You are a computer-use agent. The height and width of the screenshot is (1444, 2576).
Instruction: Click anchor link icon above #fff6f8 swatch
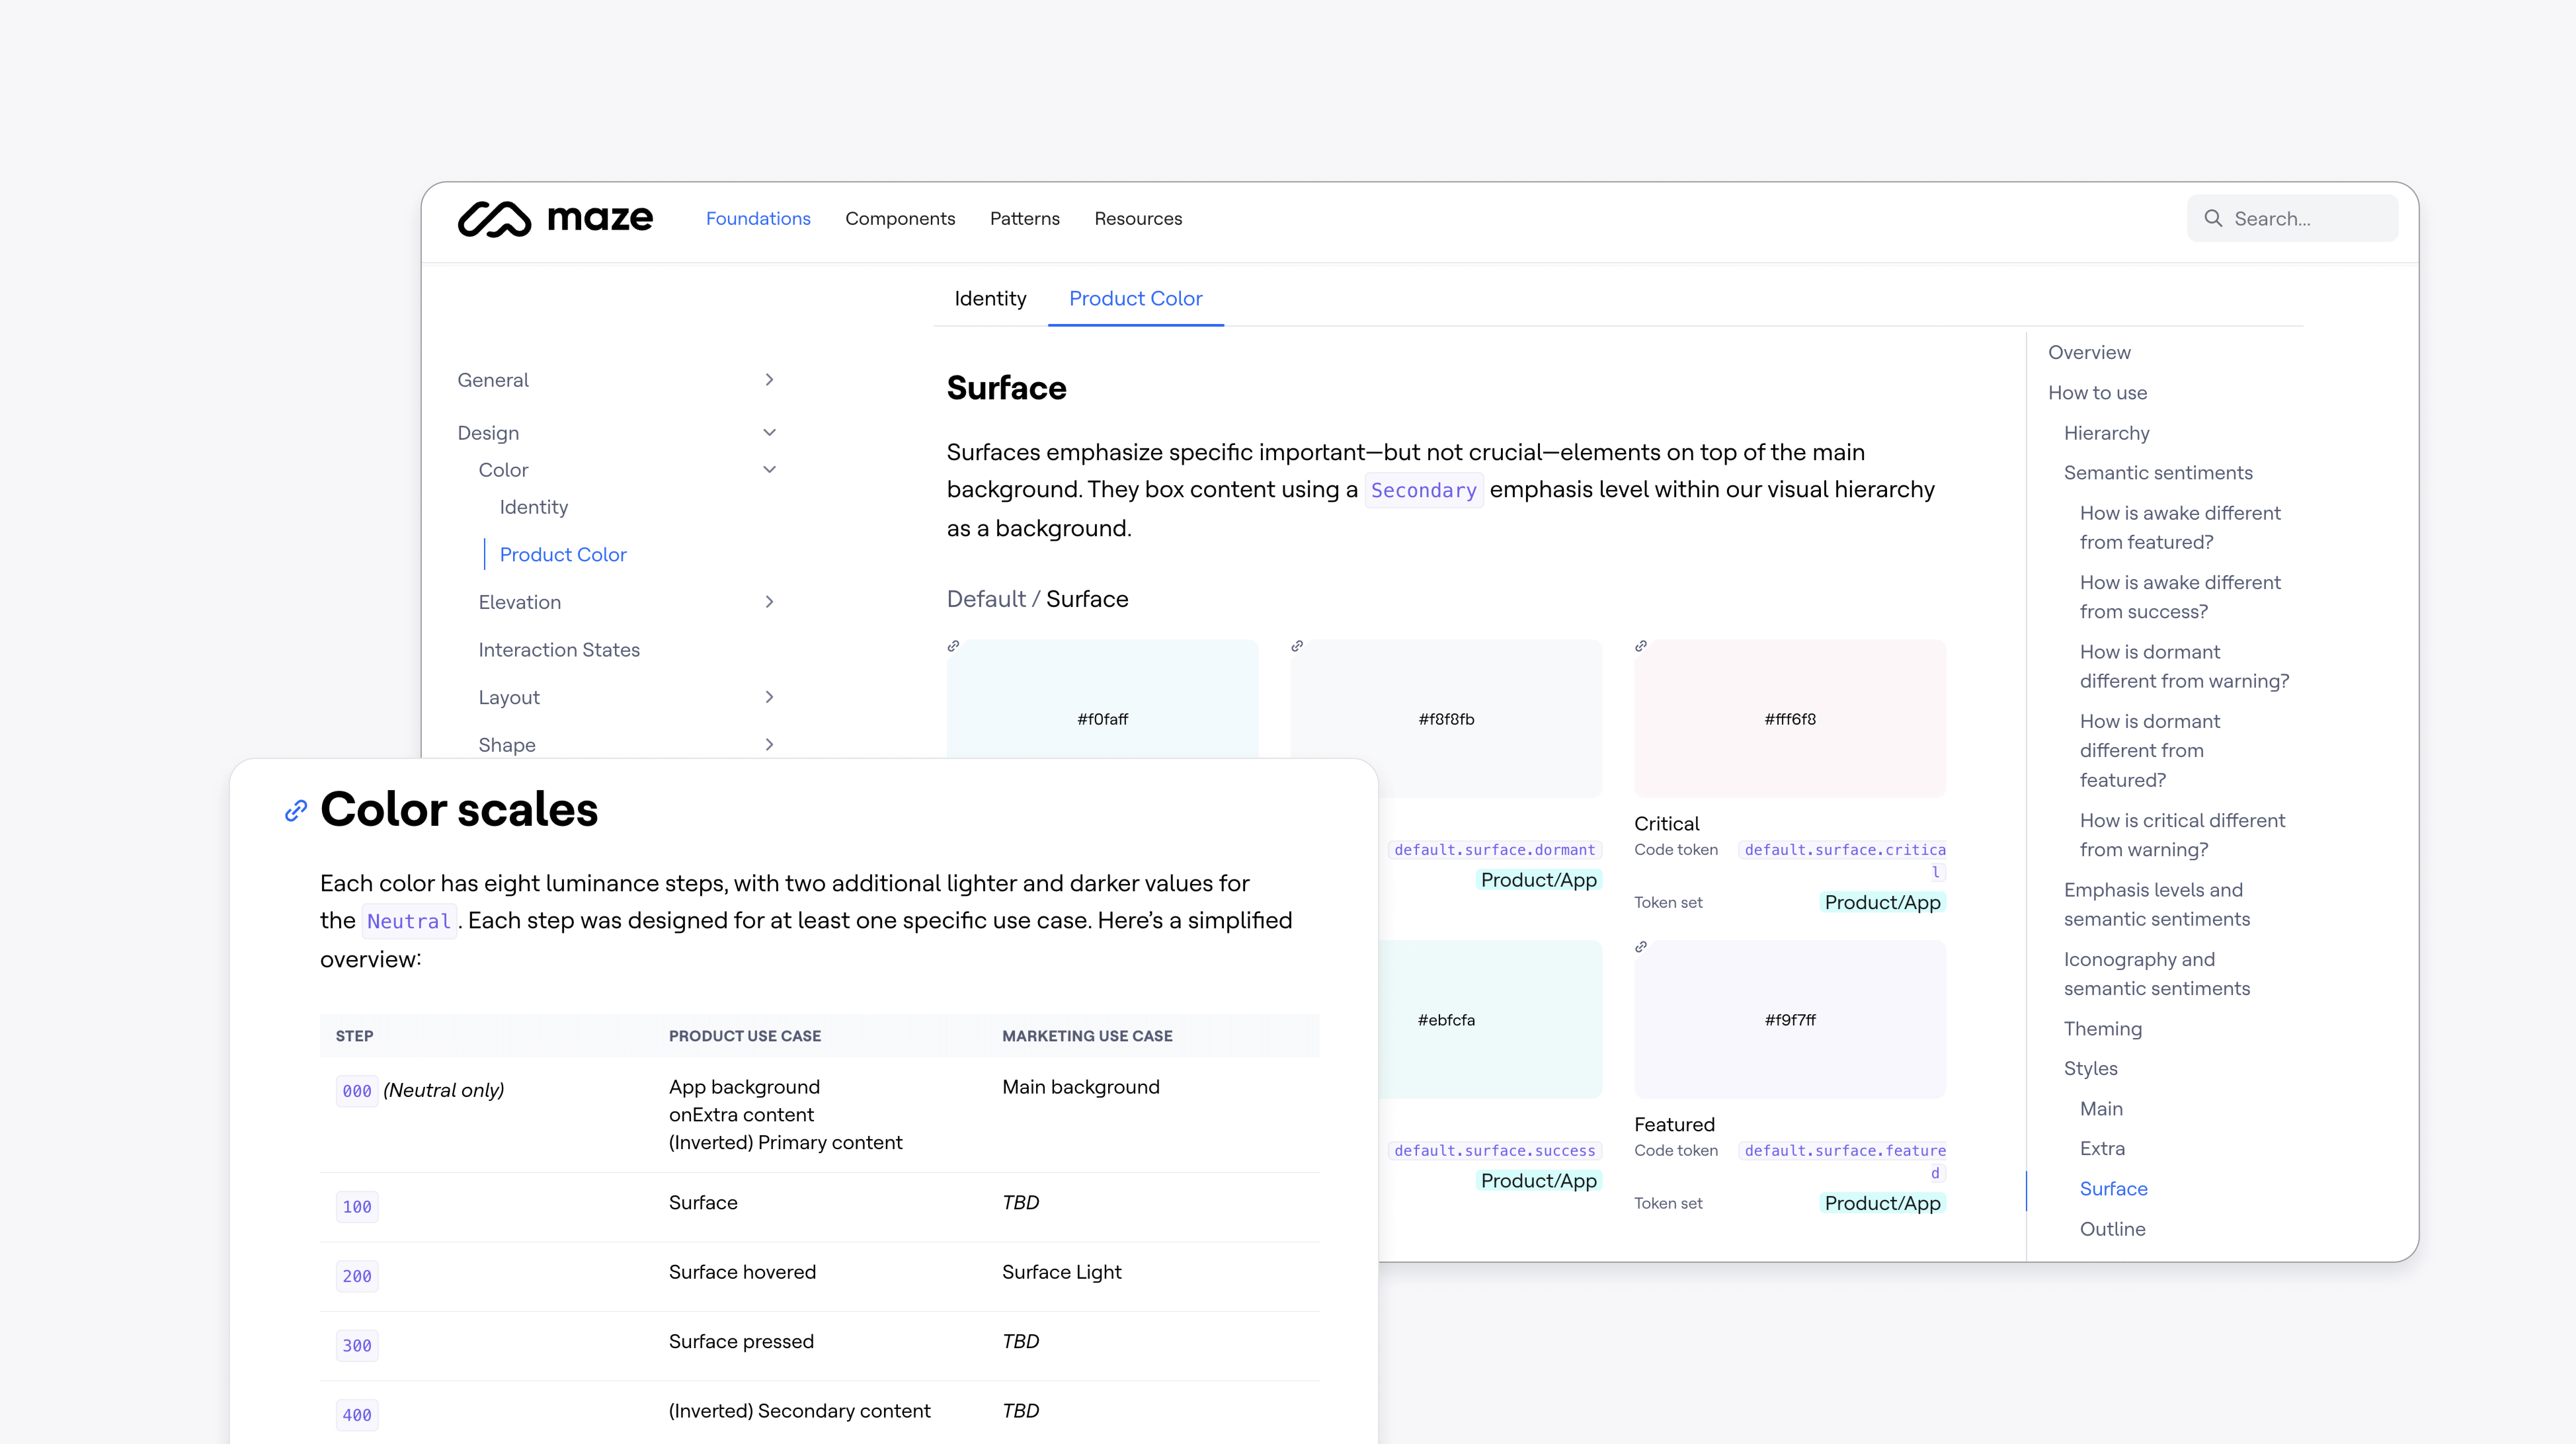[1641, 646]
